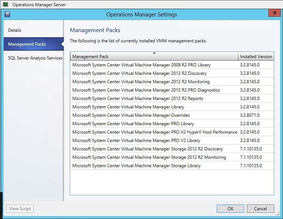This screenshot has height=219, width=283.
Task: Select the Storage 2012 R2 Monitoring row
Action: coord(172,157)
